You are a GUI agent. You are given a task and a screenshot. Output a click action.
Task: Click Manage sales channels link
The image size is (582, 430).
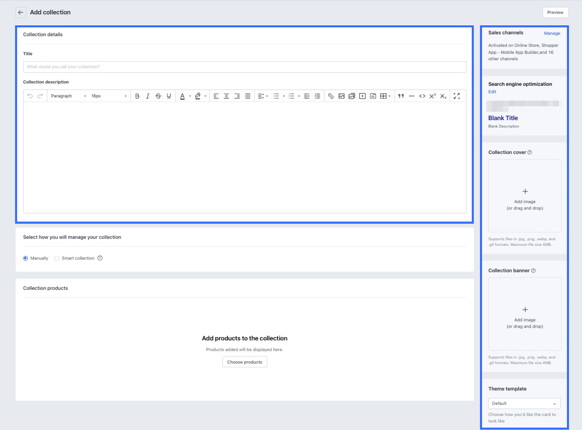552,33
